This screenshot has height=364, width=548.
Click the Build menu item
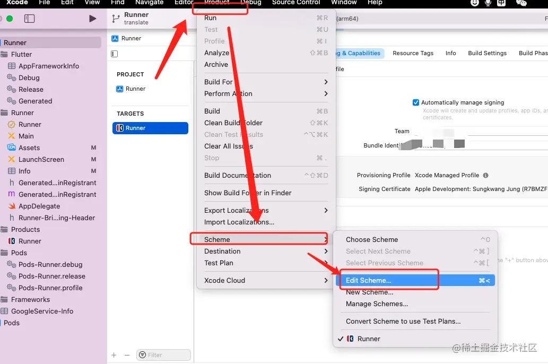click(x=266, y=111)
